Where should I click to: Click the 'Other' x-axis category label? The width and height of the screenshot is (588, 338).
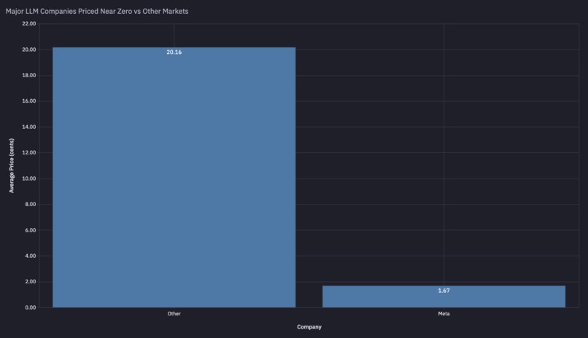[x=174, y=314]
